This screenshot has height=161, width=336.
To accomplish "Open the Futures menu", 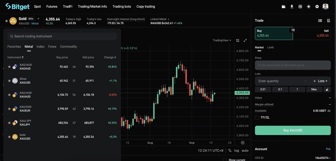I will (52, 7).
